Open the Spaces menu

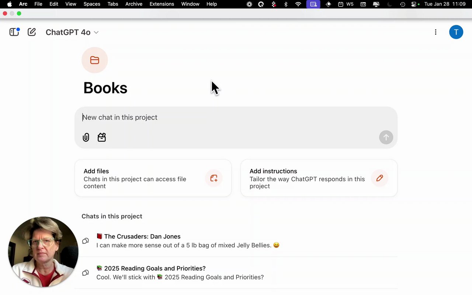[92, 4]
